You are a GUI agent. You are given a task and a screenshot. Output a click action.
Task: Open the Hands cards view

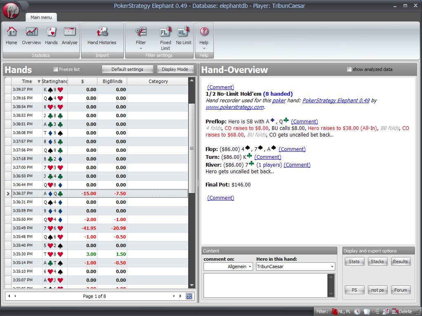click(x=51, y=36)
